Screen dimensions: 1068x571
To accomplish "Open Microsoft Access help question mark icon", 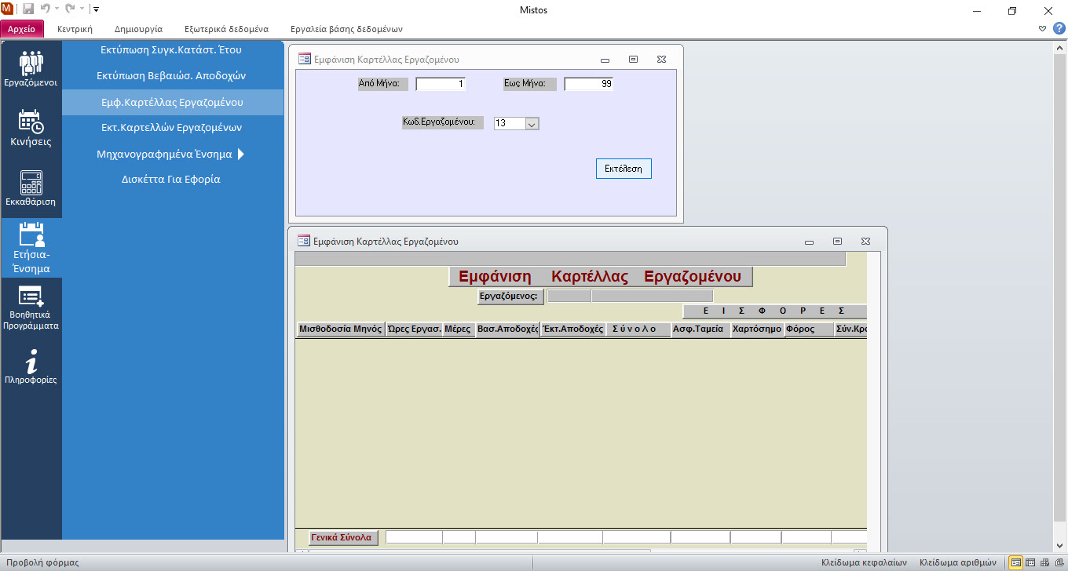I will point(1059,28).
